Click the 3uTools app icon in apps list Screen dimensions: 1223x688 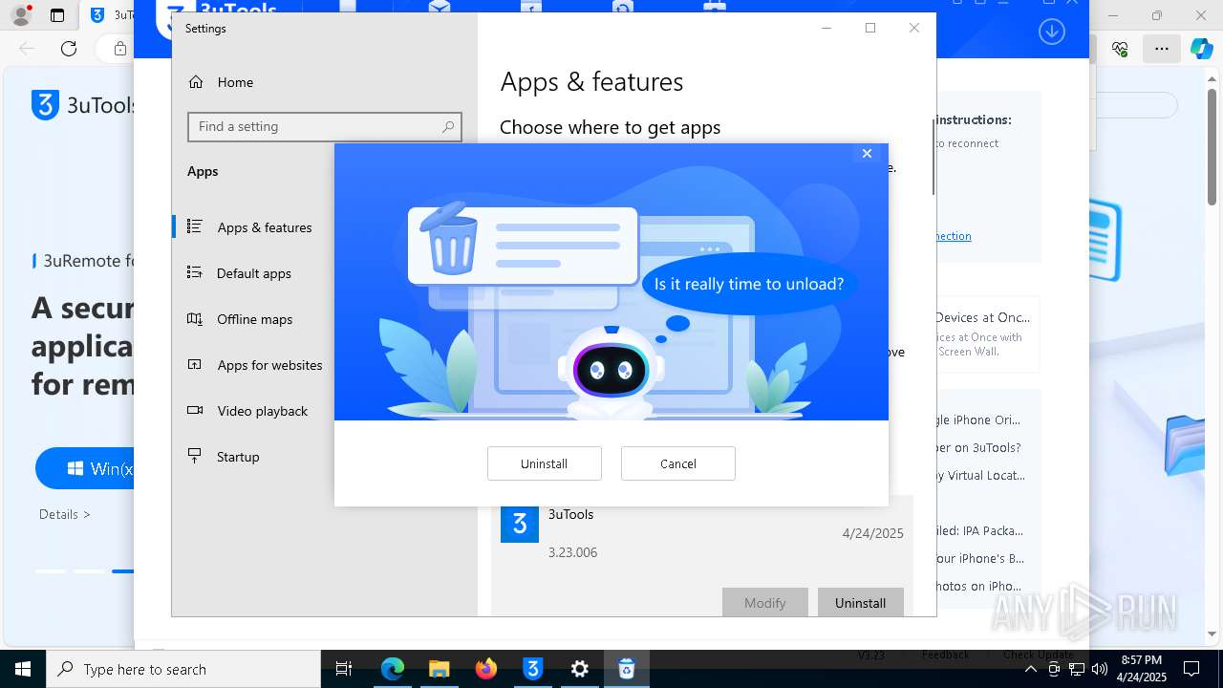click(x=520, y=524)
